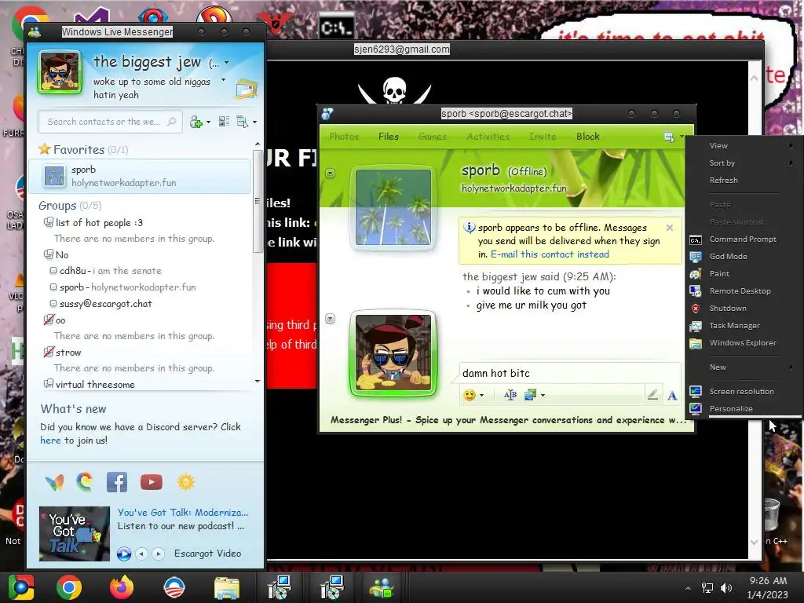Select sporb in Favorites list

tap(139, 176)
